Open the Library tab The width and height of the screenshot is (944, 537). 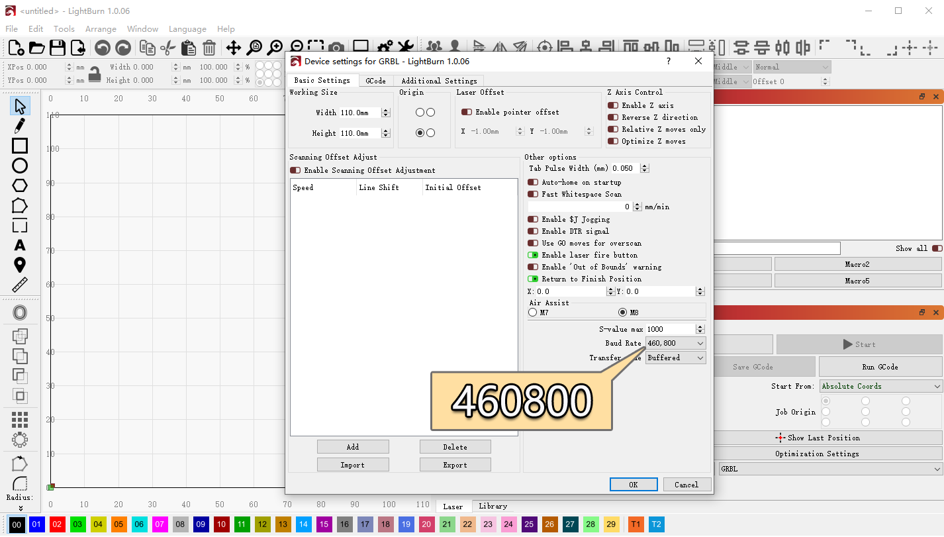click(x=493, y=506)
